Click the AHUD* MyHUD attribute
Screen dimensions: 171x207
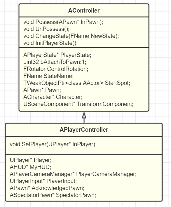(x=30, y=167)
